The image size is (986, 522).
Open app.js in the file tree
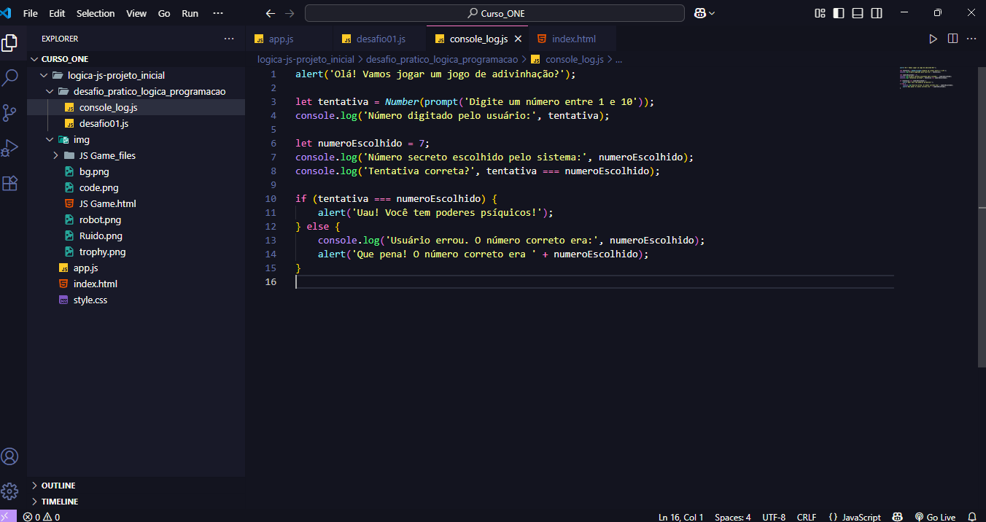click(x=136, y=268)
